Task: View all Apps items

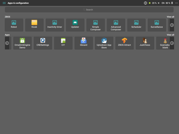Action: (171, 35)
